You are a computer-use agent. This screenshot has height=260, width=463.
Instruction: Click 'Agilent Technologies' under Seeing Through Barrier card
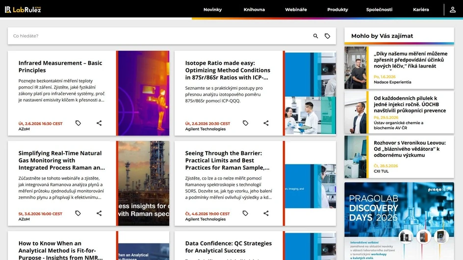[x=205, y=219]
